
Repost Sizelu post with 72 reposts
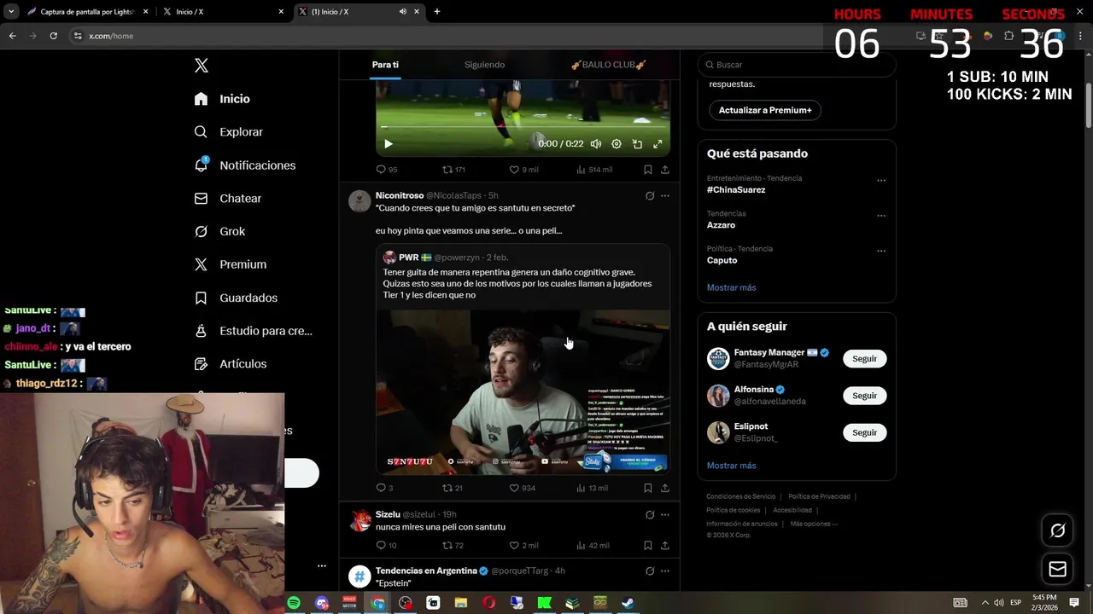tap(453, 546)
